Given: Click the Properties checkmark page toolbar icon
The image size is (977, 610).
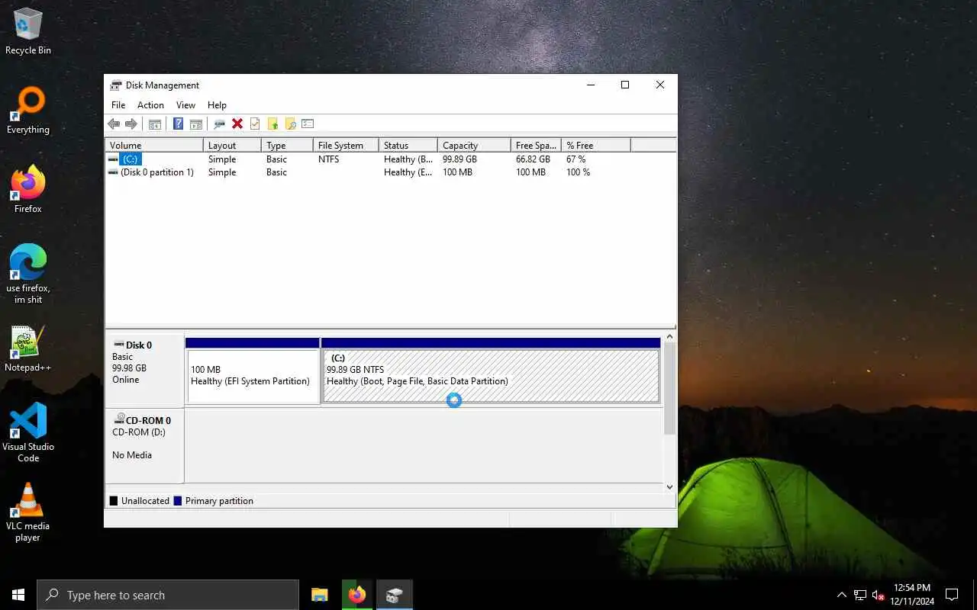Looking at the screenshot, I should pyautogui.click(x=255, y=124).
